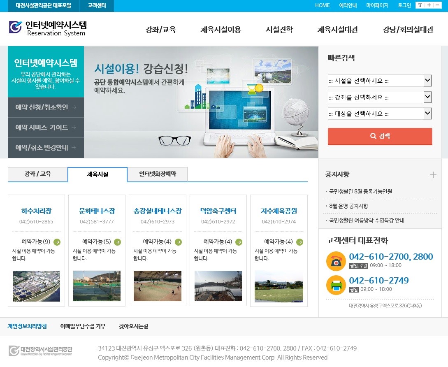
Task: Open the 시설을 선택하세요 dropdown
Action: point(379,81)
